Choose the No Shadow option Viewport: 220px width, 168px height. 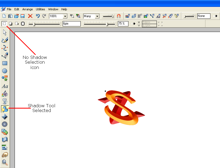(5, 24)
